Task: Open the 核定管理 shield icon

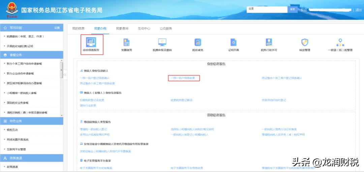Action: coord(305,42)
